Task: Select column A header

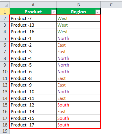Action: pos(33,5)
